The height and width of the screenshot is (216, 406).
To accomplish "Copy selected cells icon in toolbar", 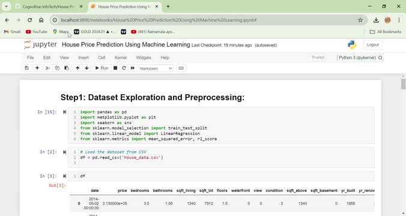I will tap(57, 68).
